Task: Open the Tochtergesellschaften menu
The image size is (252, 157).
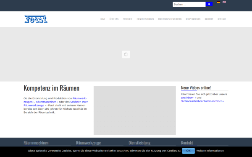Action: (170, 19)
